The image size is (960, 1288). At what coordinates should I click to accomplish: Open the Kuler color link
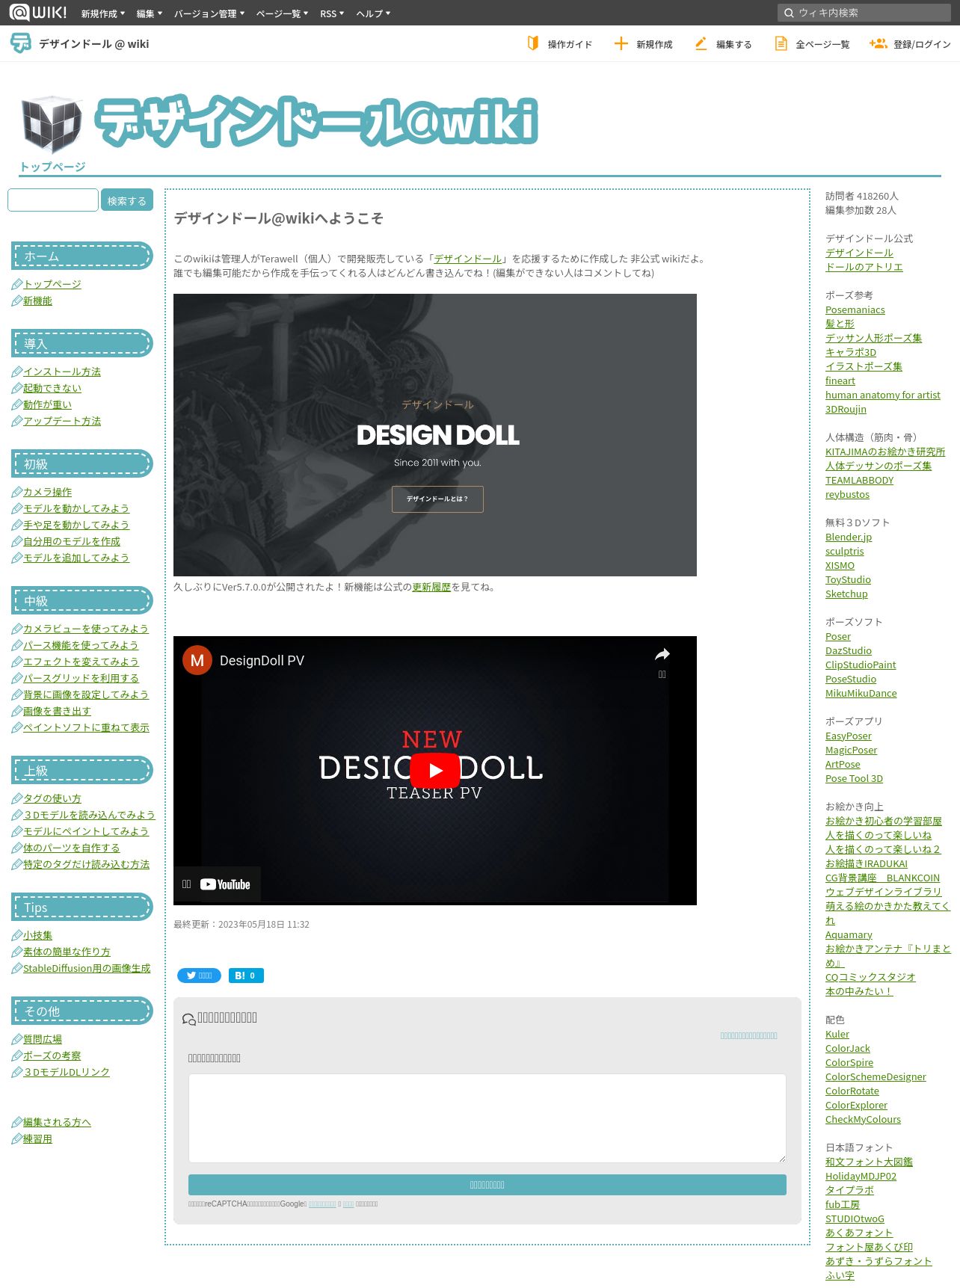[x=837, y=1034]
